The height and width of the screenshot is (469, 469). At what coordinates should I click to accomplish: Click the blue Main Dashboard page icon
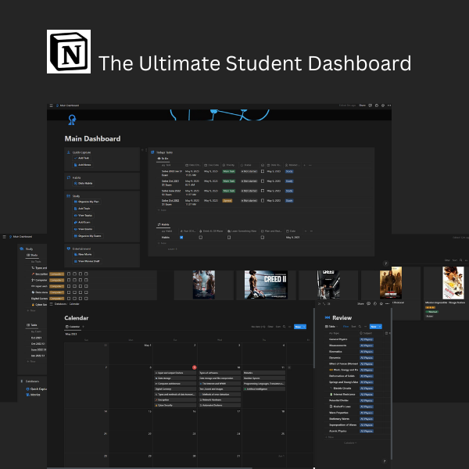point(72,120)
